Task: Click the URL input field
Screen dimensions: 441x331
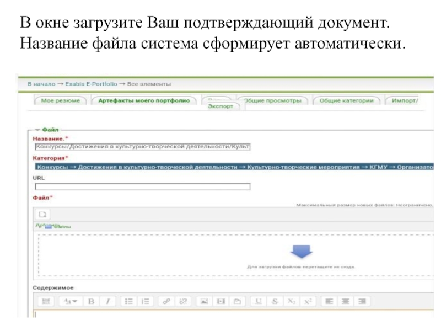Action: click(x=142, y=186)
